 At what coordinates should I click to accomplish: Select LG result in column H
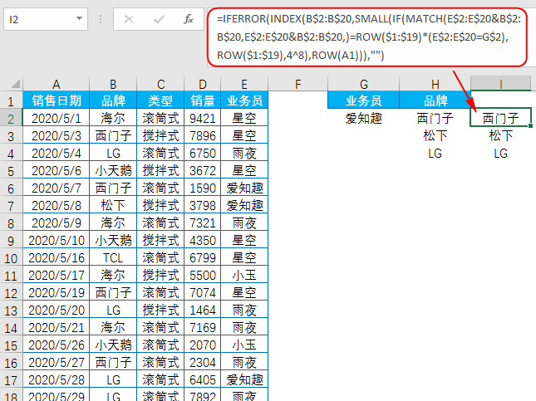pos(435,153)
